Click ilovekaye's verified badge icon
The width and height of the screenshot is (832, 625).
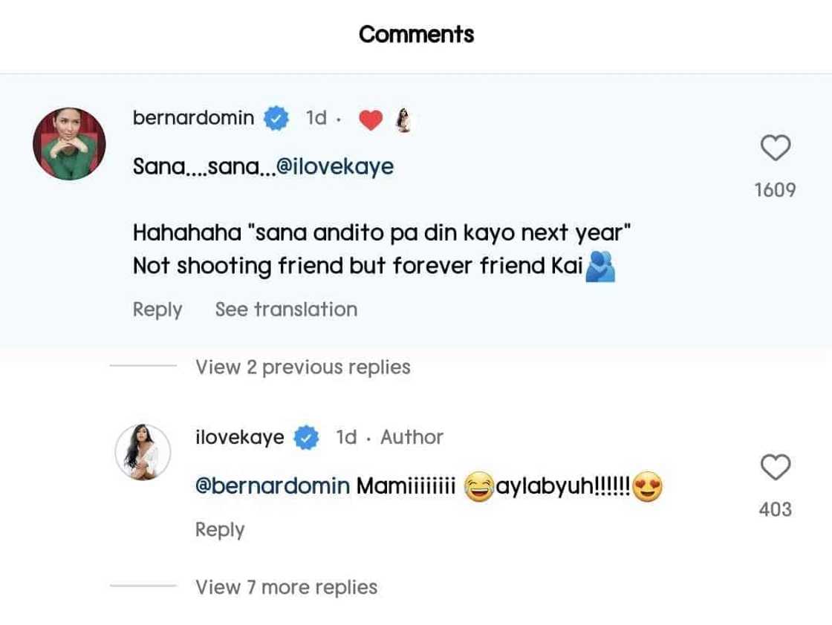[x=307, y=438]
